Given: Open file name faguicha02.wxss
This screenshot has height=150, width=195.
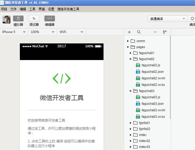Looking at the screenshot, I should pos(153,85).
